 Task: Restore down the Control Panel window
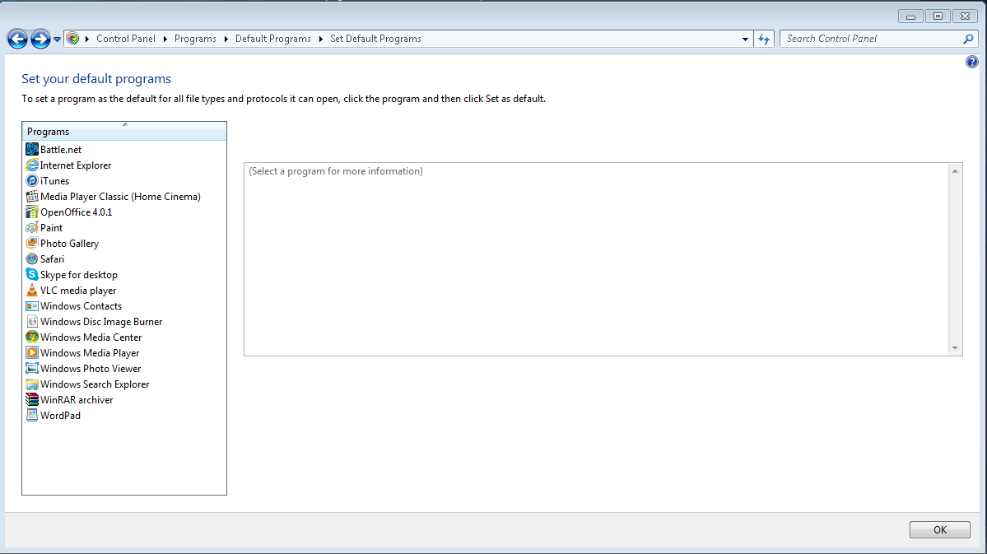(938, 16)
